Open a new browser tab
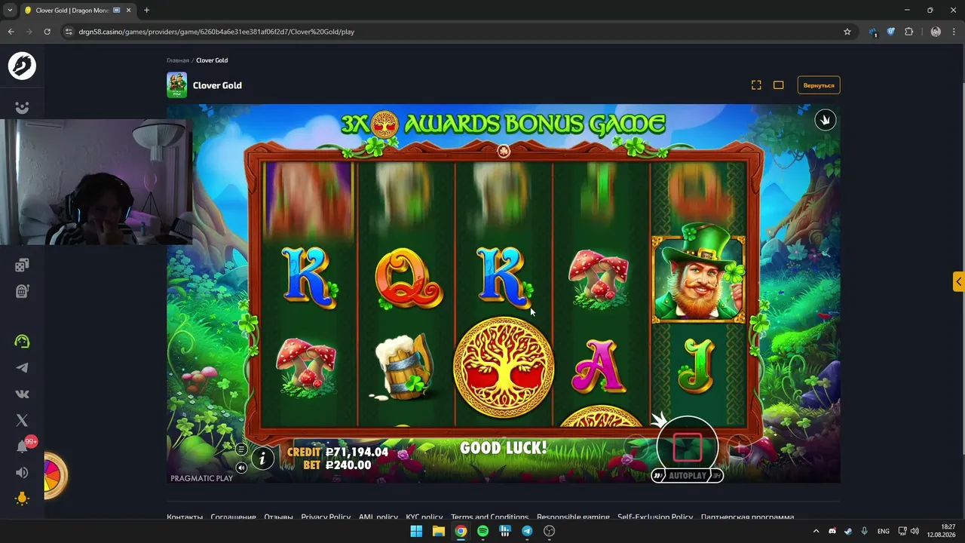Screen dimensions: 965x543 click(146, 11)
